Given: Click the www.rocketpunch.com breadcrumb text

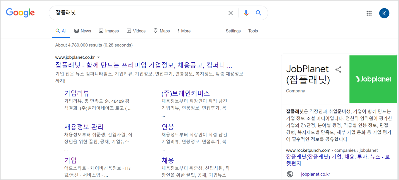Looking at the screenshot, I should click(308, 150).
